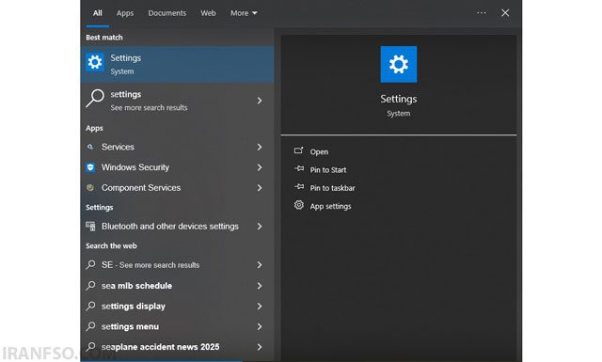Switch to the Web tab
Viewport: 602px width, 362px height.
click(208, 13)
